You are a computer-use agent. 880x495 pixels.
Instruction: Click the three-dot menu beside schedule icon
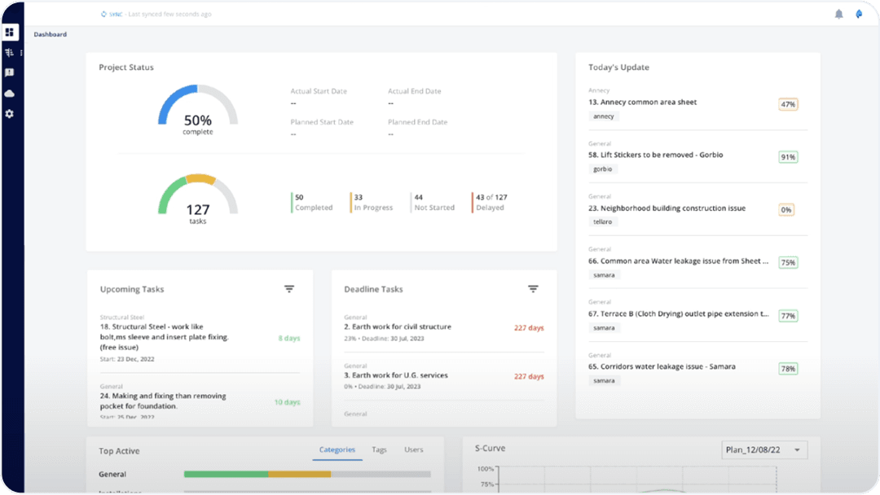pos(21,53)
